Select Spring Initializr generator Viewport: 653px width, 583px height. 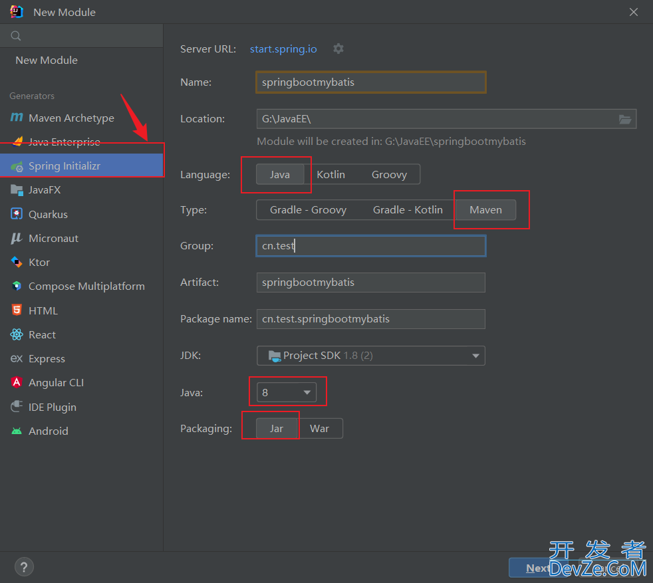82,166
